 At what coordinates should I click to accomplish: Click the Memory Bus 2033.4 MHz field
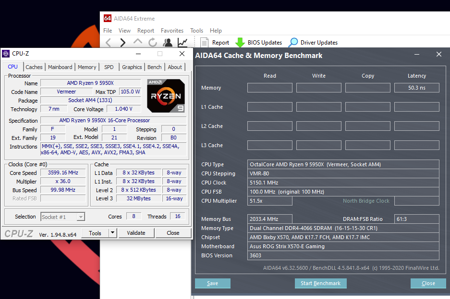(x=270, y=219)
